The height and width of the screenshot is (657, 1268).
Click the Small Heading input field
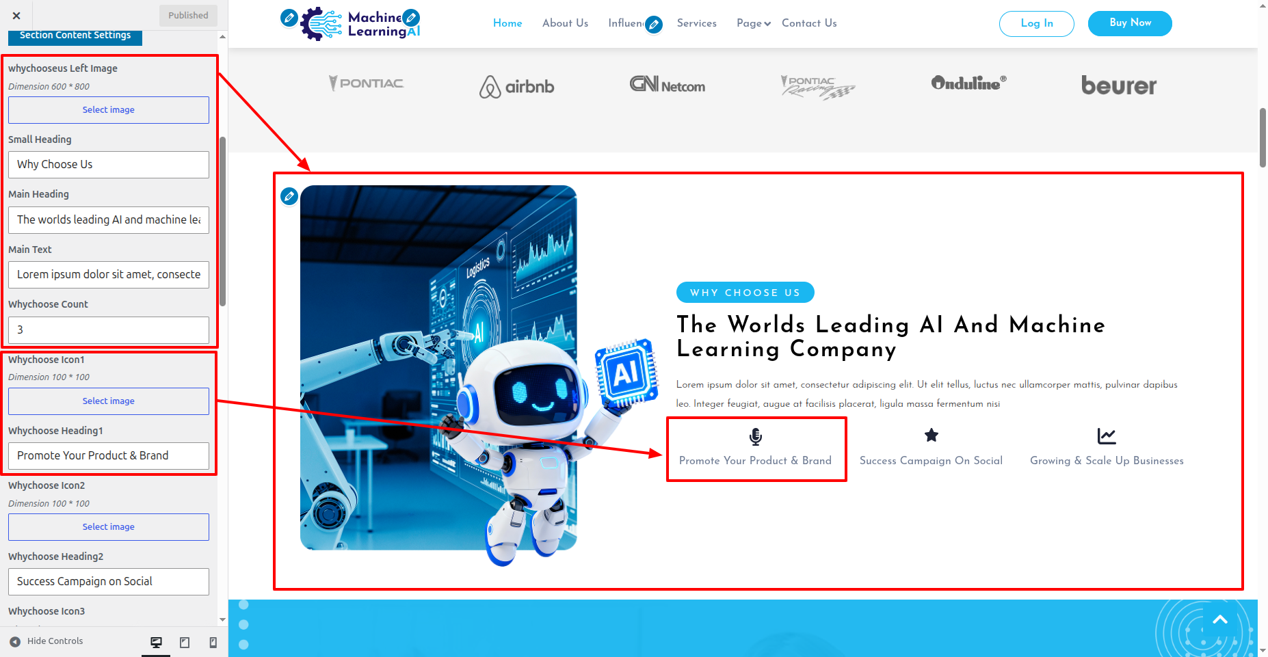[x=109, y=165]
